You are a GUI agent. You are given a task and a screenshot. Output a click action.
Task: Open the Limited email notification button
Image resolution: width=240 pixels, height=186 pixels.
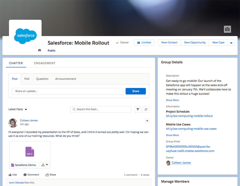click(144, 42)
